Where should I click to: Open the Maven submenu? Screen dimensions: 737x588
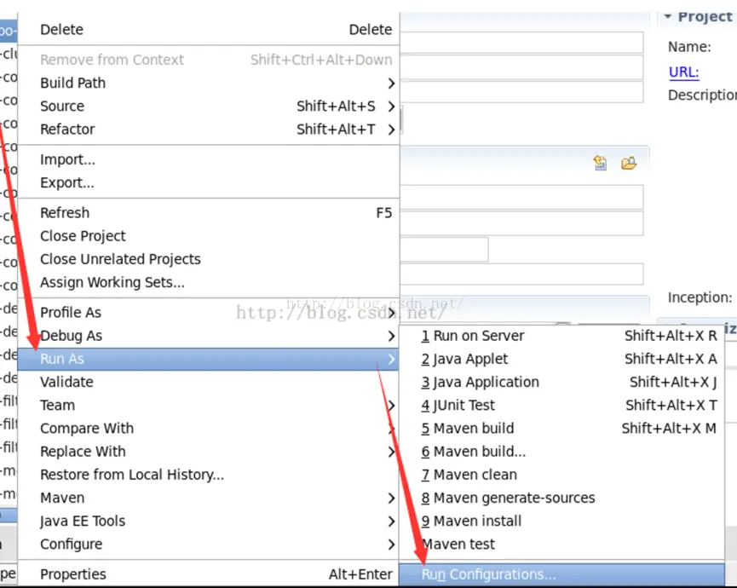tap(209, 498)
